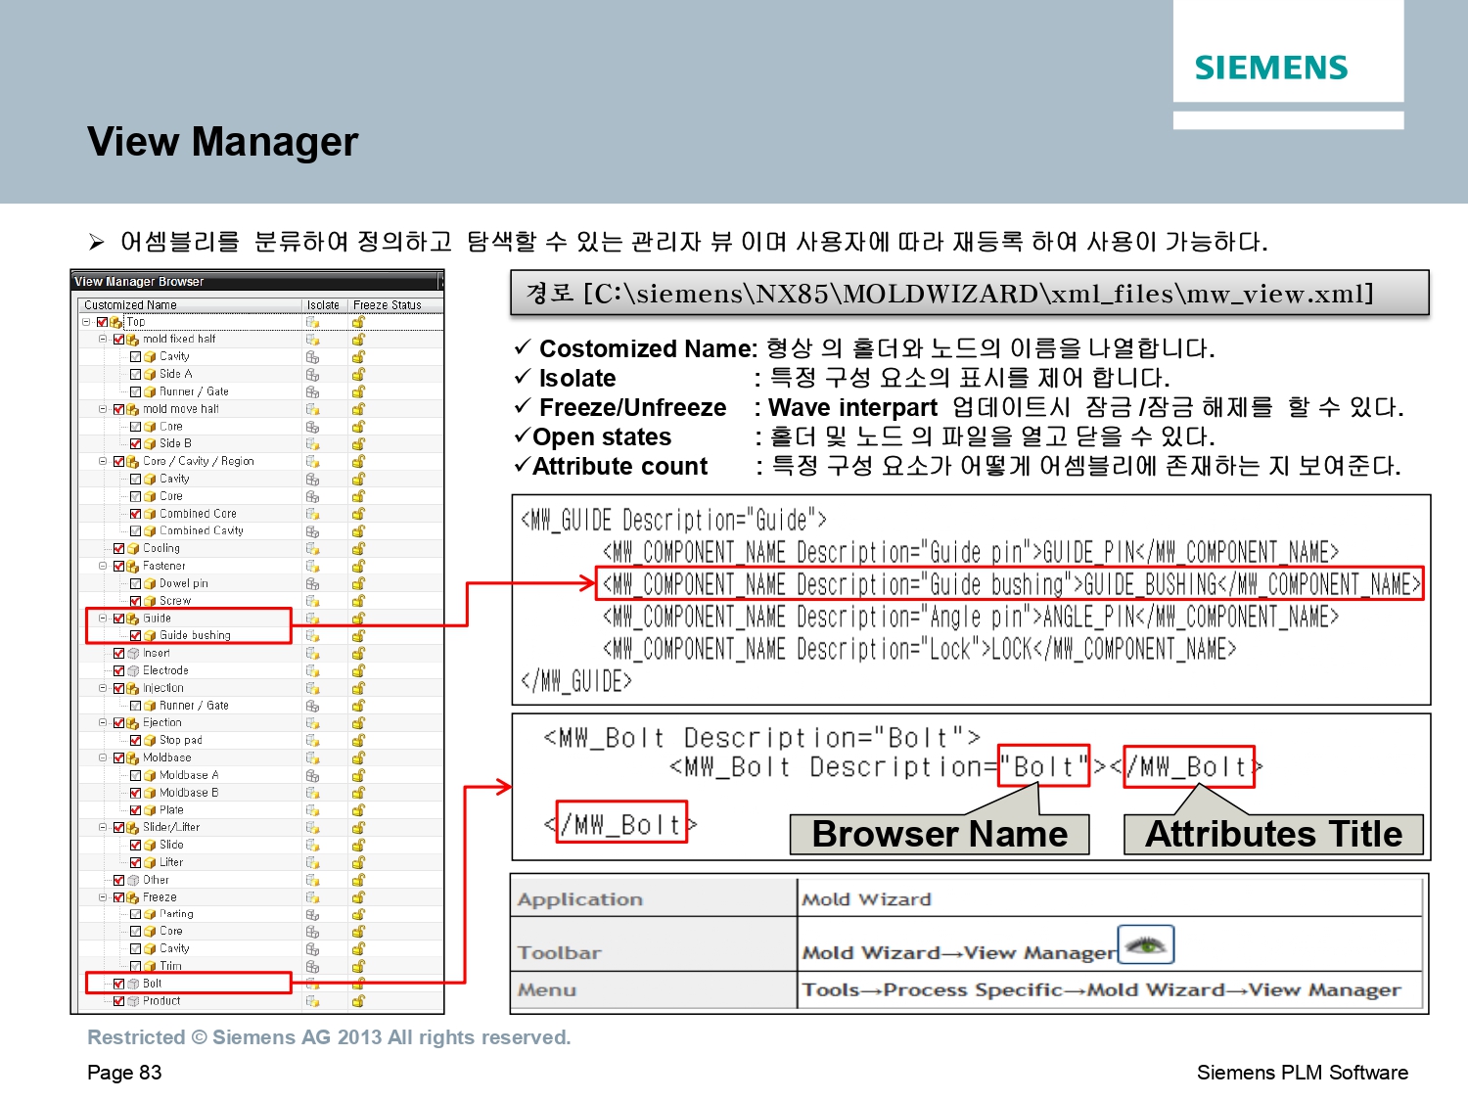This screenshot has height=1101, width=1468.
Task: Select the Combined Cavity row label
Action: (202, 530)
